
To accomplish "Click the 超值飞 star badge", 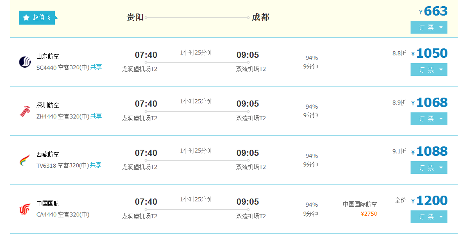I will coord(38,18).
